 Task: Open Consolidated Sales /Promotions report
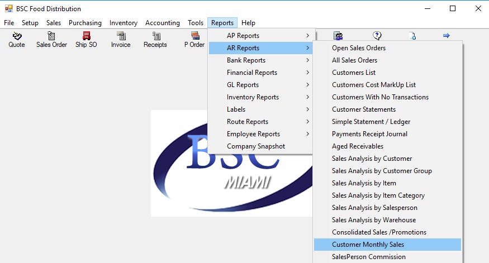[387, 232]
